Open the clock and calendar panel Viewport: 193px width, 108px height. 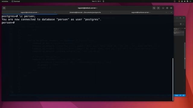click(96, 1)
